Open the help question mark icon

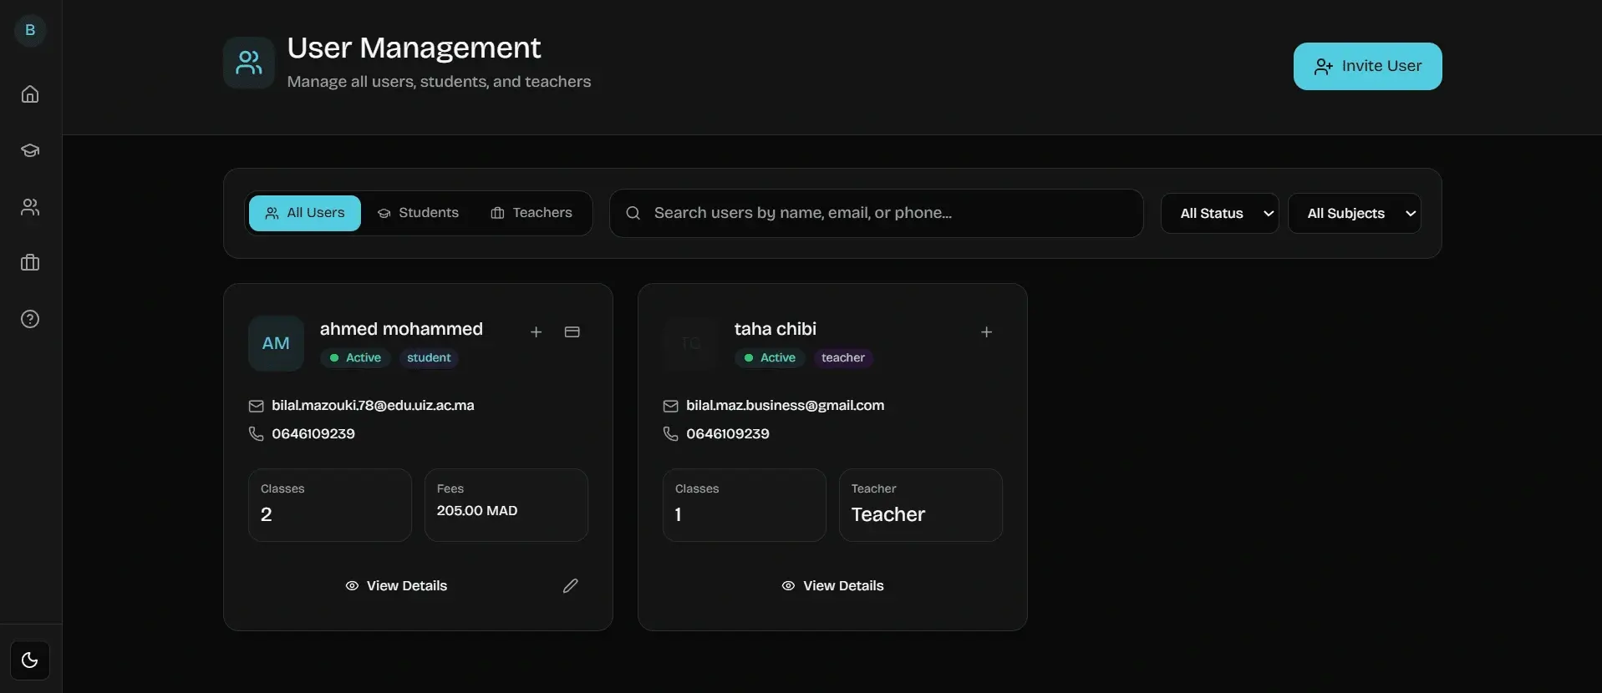click(x=30, y=319)
